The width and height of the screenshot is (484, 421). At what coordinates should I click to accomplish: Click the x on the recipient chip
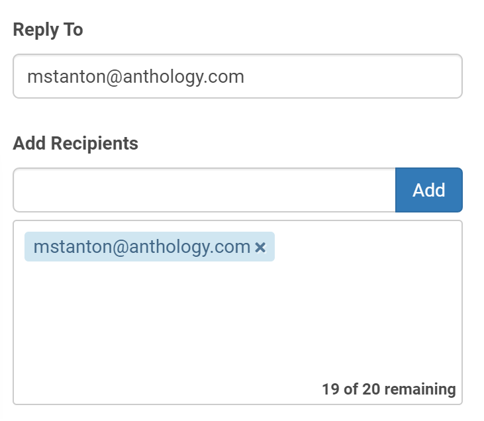(260, 248)
